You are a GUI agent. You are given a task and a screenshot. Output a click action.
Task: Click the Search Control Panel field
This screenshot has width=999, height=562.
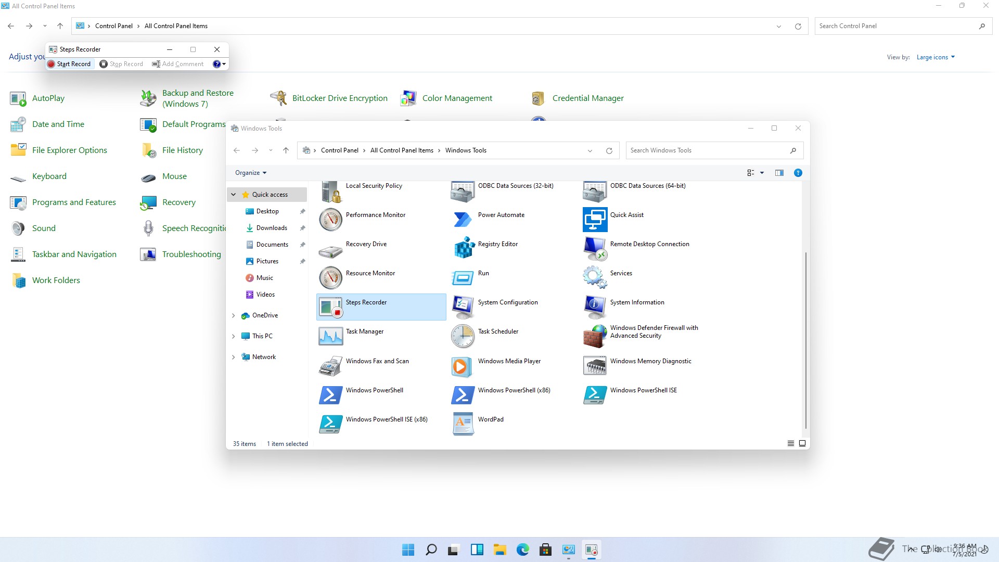(903, 26)
